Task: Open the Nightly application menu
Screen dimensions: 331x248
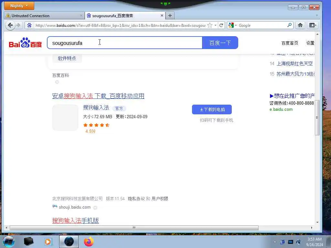Action: (19, 6)
